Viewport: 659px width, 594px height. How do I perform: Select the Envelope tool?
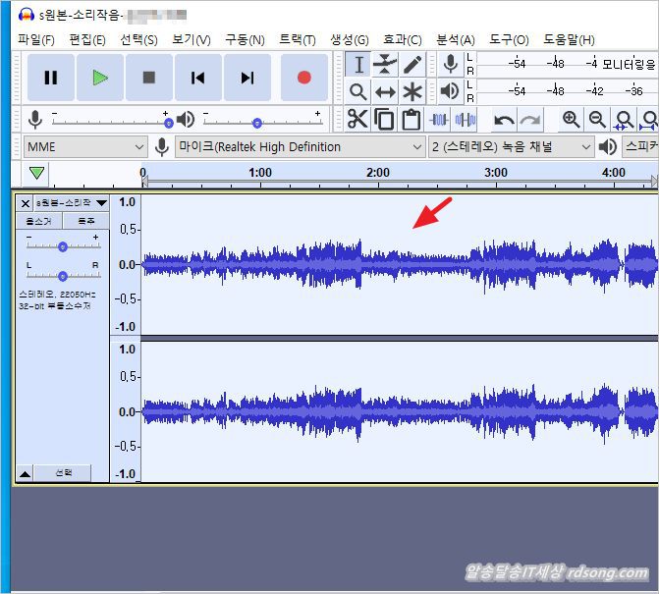tap(385, 65)
